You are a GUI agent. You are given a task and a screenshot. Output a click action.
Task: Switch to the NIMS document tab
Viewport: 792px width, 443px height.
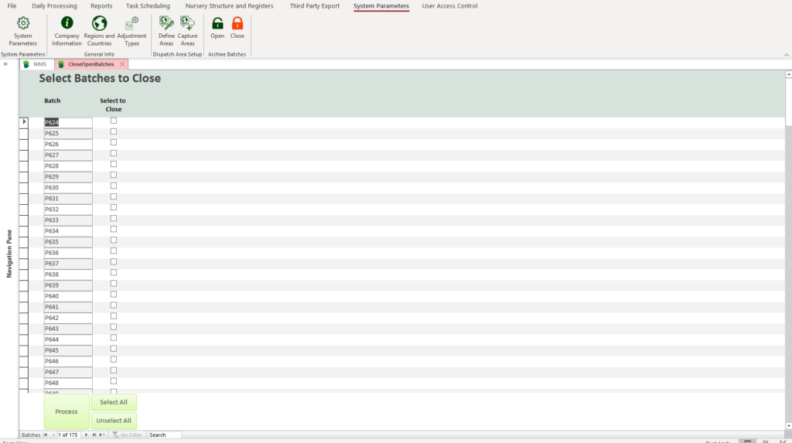coord(39,64)
